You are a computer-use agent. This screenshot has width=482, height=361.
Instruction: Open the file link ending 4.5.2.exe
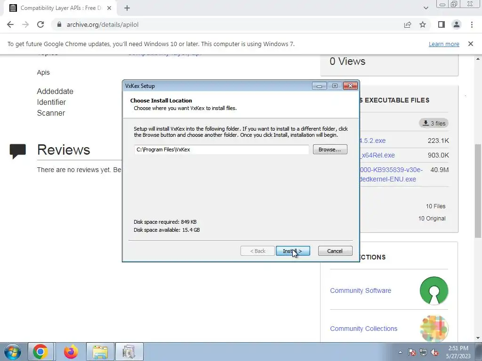[x=372, y=141]
